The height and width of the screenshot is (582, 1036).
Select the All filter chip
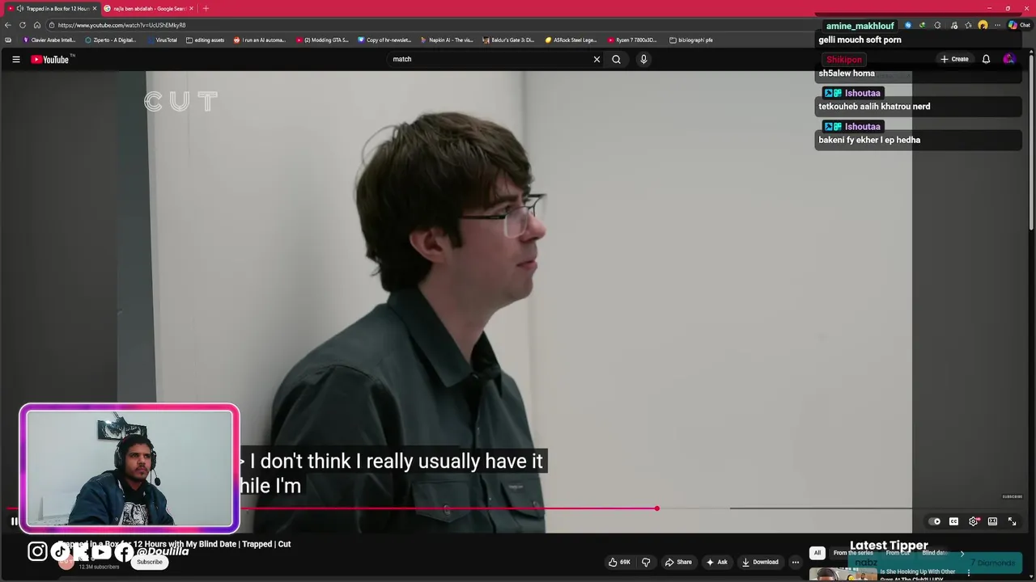coord(817,553)
